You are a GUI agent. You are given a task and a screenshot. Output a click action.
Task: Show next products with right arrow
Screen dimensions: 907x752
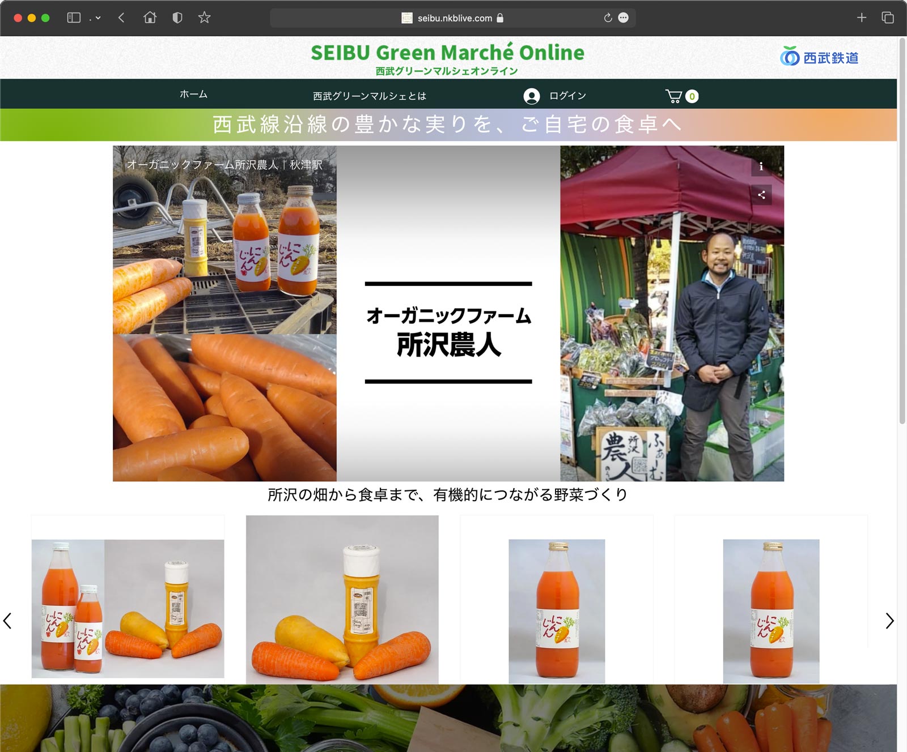point(889,621)
